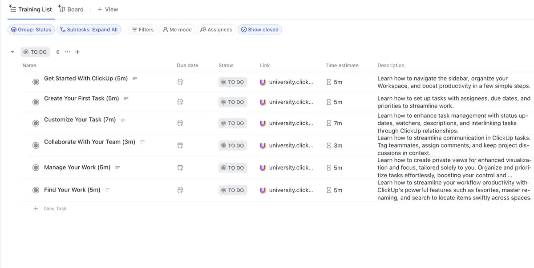Change status of Get Started With ClickUp
Screen dimensions: 534x268
233,82
